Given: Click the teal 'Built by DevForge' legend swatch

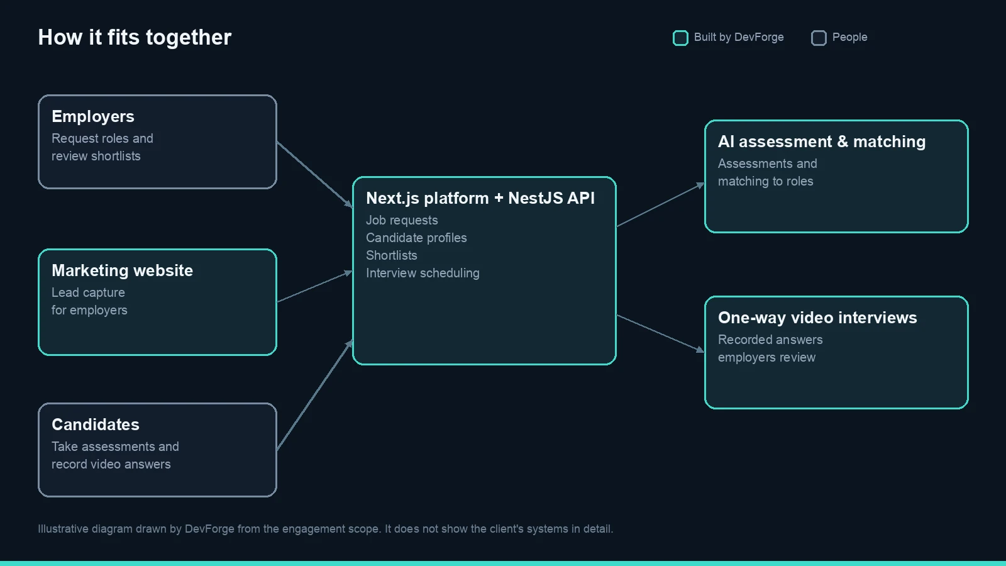Looking at the screenshot, I should (680, 38).
